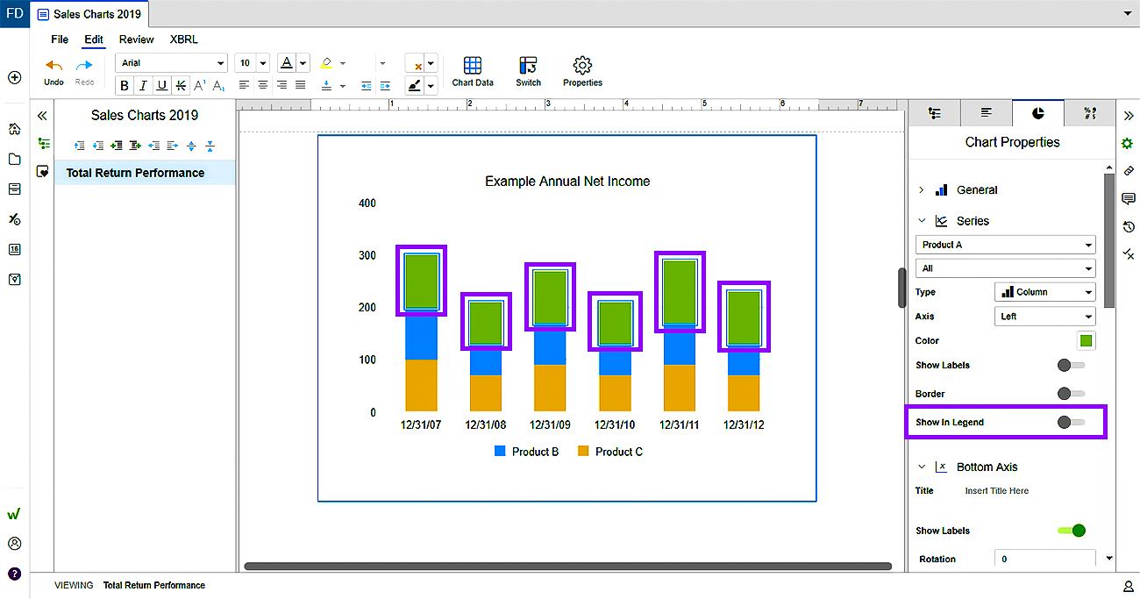Screen dimensions: 1140x599
Task: Expand the General section
Action: click(922, 189)
